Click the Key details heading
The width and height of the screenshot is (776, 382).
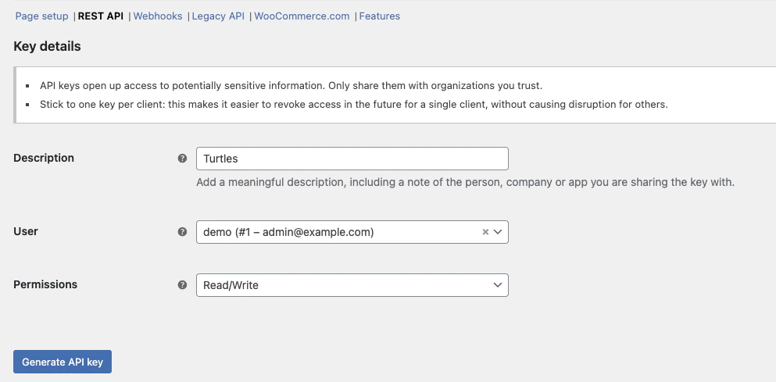(x=47, y=47)
